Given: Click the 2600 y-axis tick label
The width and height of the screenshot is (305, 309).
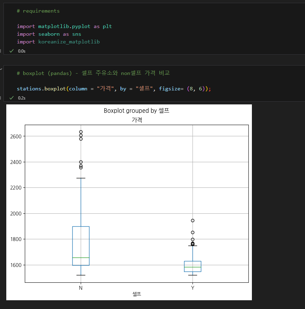Looking at the screenshot, I should pyautogui.click(x=16, y=136).
